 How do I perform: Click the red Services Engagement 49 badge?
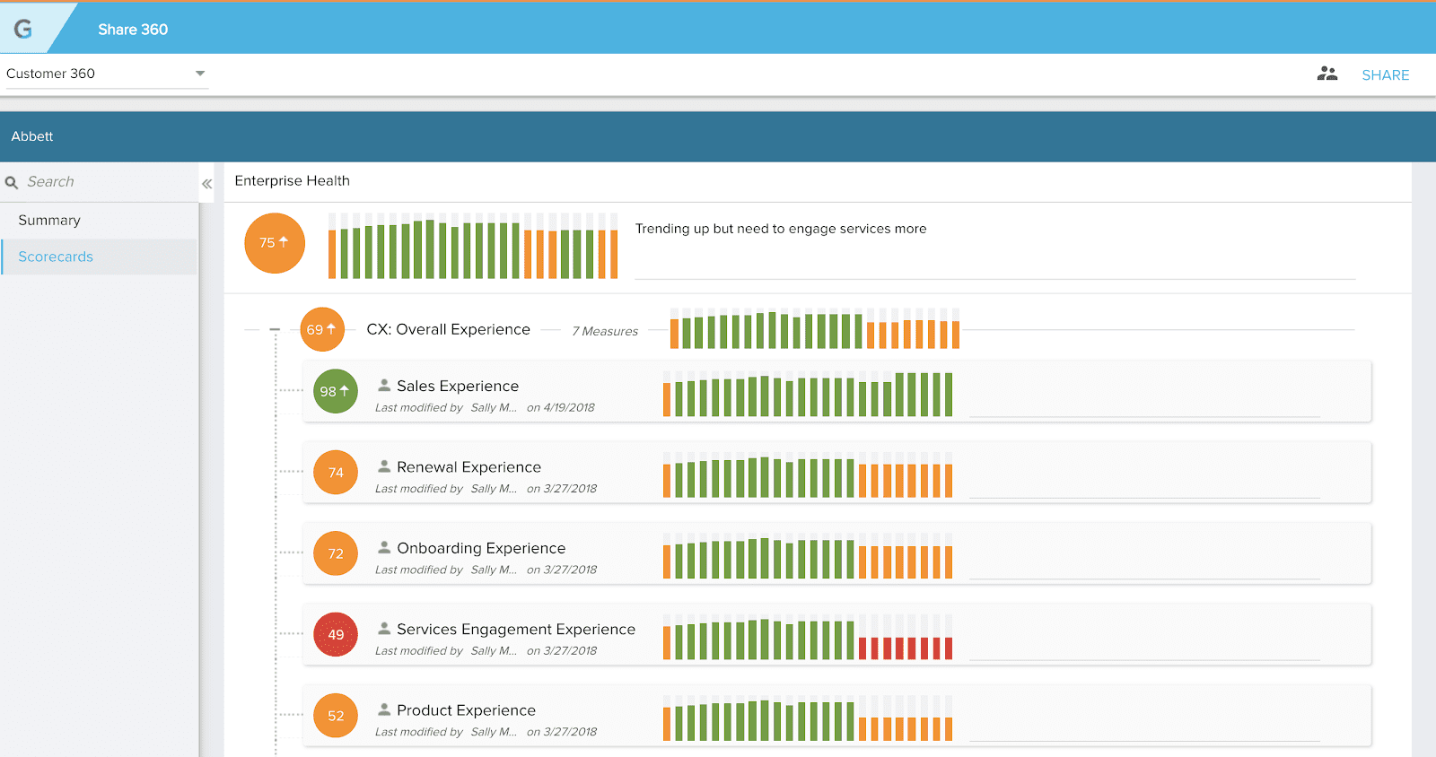click(336, 635)
